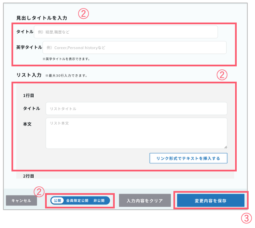Select 公開 in the visibility toggle
The image size is (255, 228).
(57, 200)
